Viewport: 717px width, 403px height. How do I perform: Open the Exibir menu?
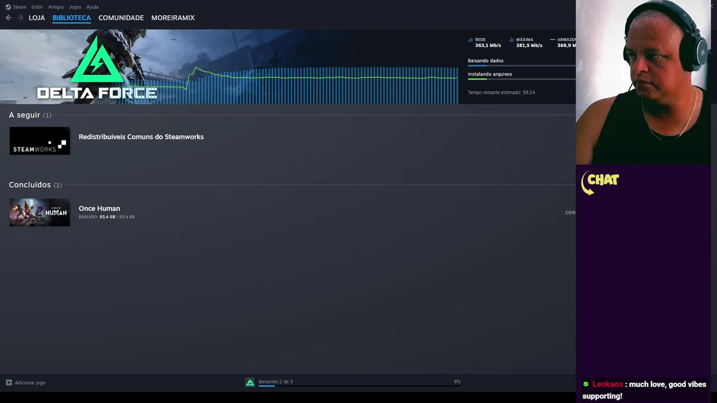[x=37, y=7]
